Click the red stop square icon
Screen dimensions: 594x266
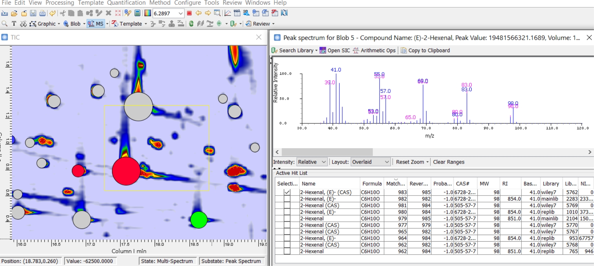pyautogui.click(x=189, y=13)
